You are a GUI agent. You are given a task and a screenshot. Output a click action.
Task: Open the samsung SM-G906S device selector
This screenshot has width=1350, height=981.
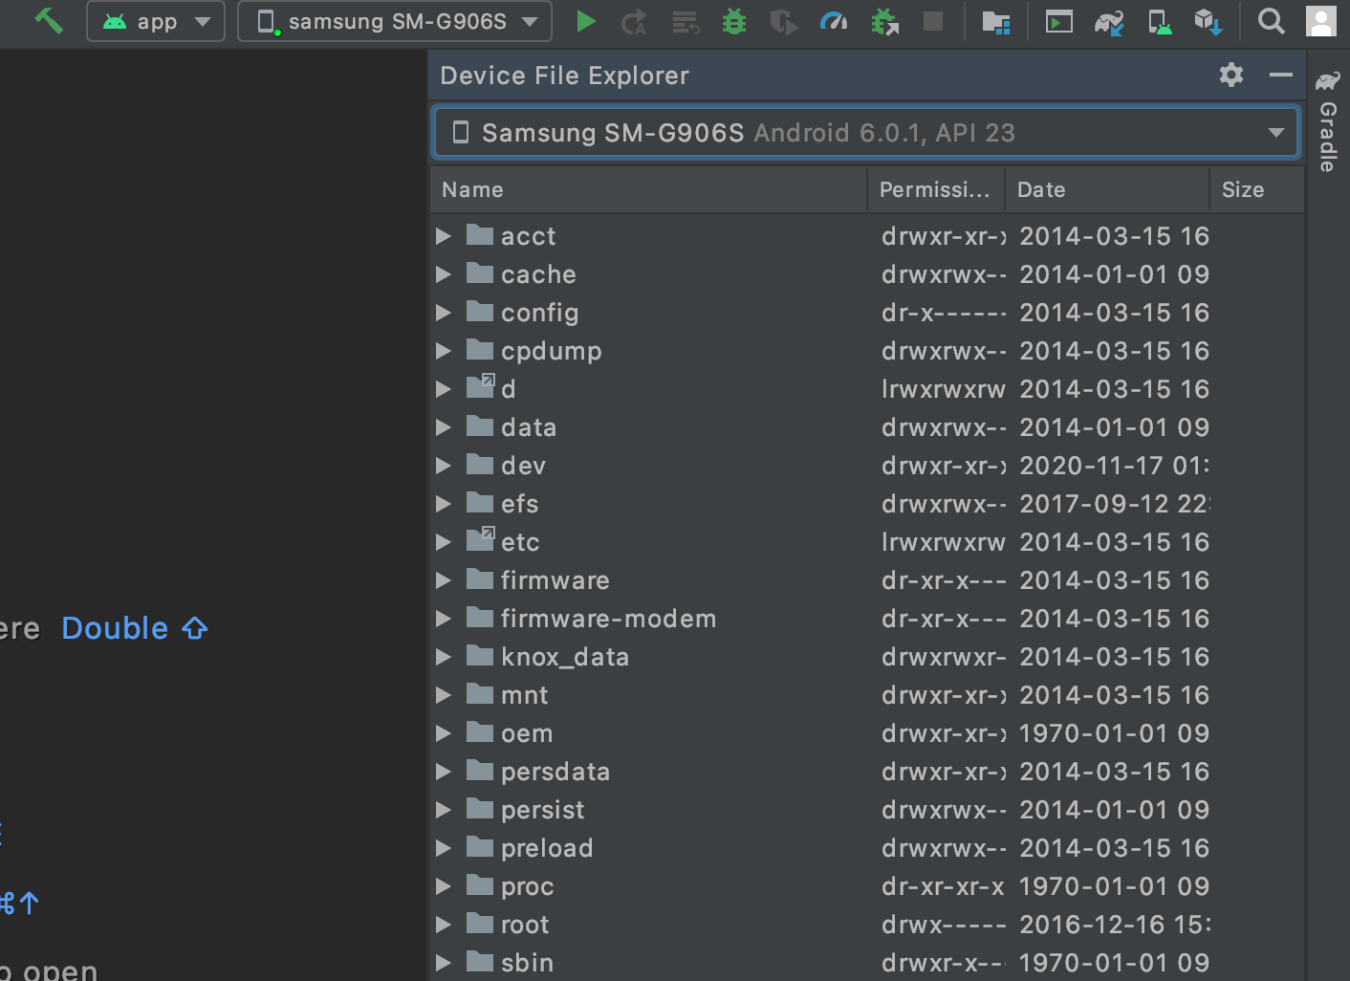point(395,21)
